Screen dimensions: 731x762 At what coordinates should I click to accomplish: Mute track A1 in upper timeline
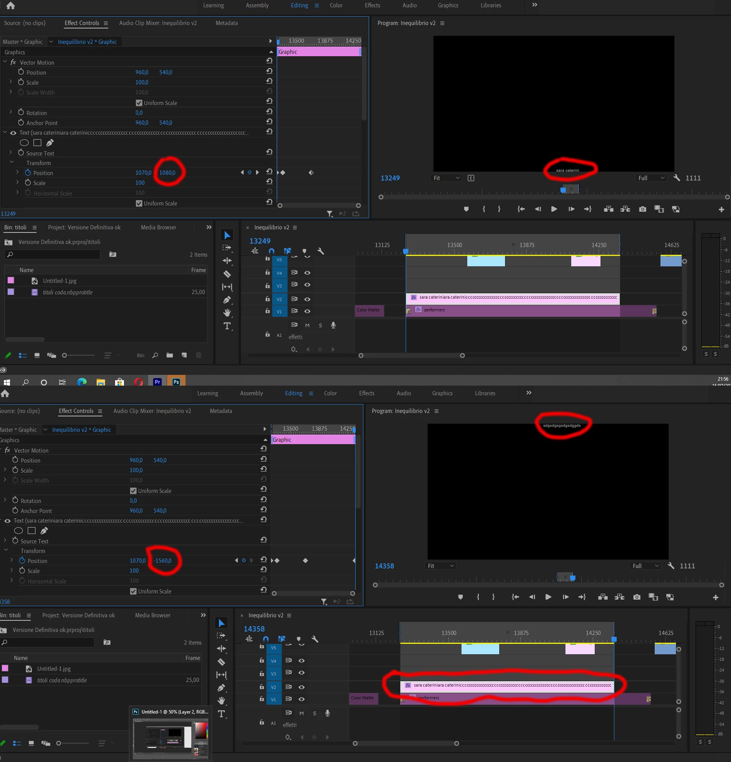[307, 326]
